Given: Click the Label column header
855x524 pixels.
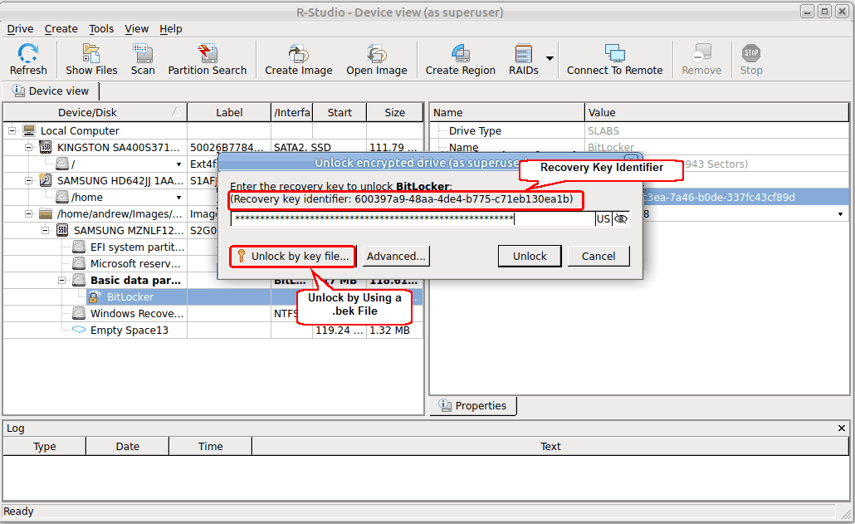Looking at the screenshot, I should pyautogui.click(x=229, y=112).
